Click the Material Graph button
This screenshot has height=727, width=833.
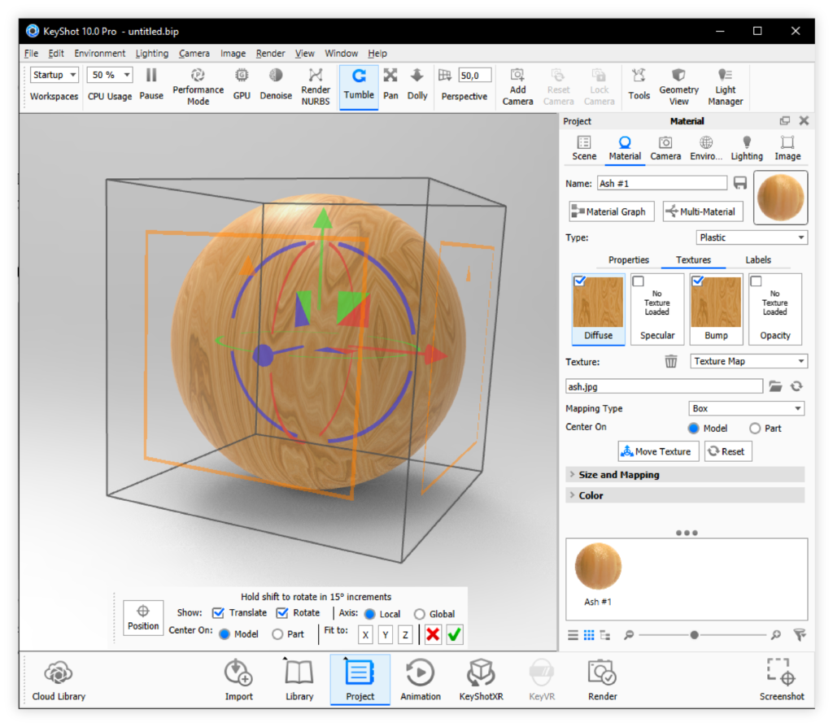(x=611, y=211)
